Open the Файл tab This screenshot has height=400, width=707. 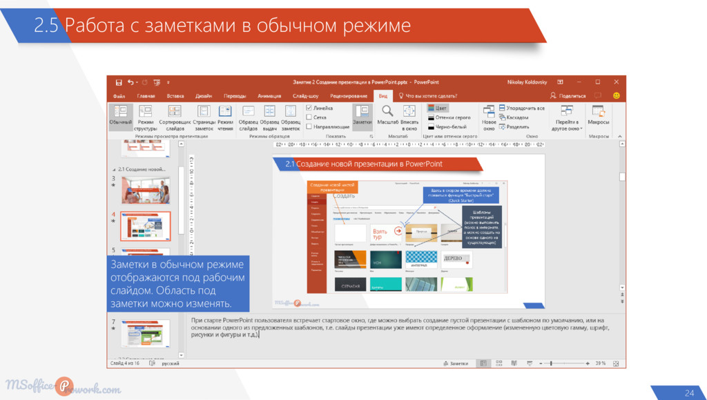[x=119, y=96]
